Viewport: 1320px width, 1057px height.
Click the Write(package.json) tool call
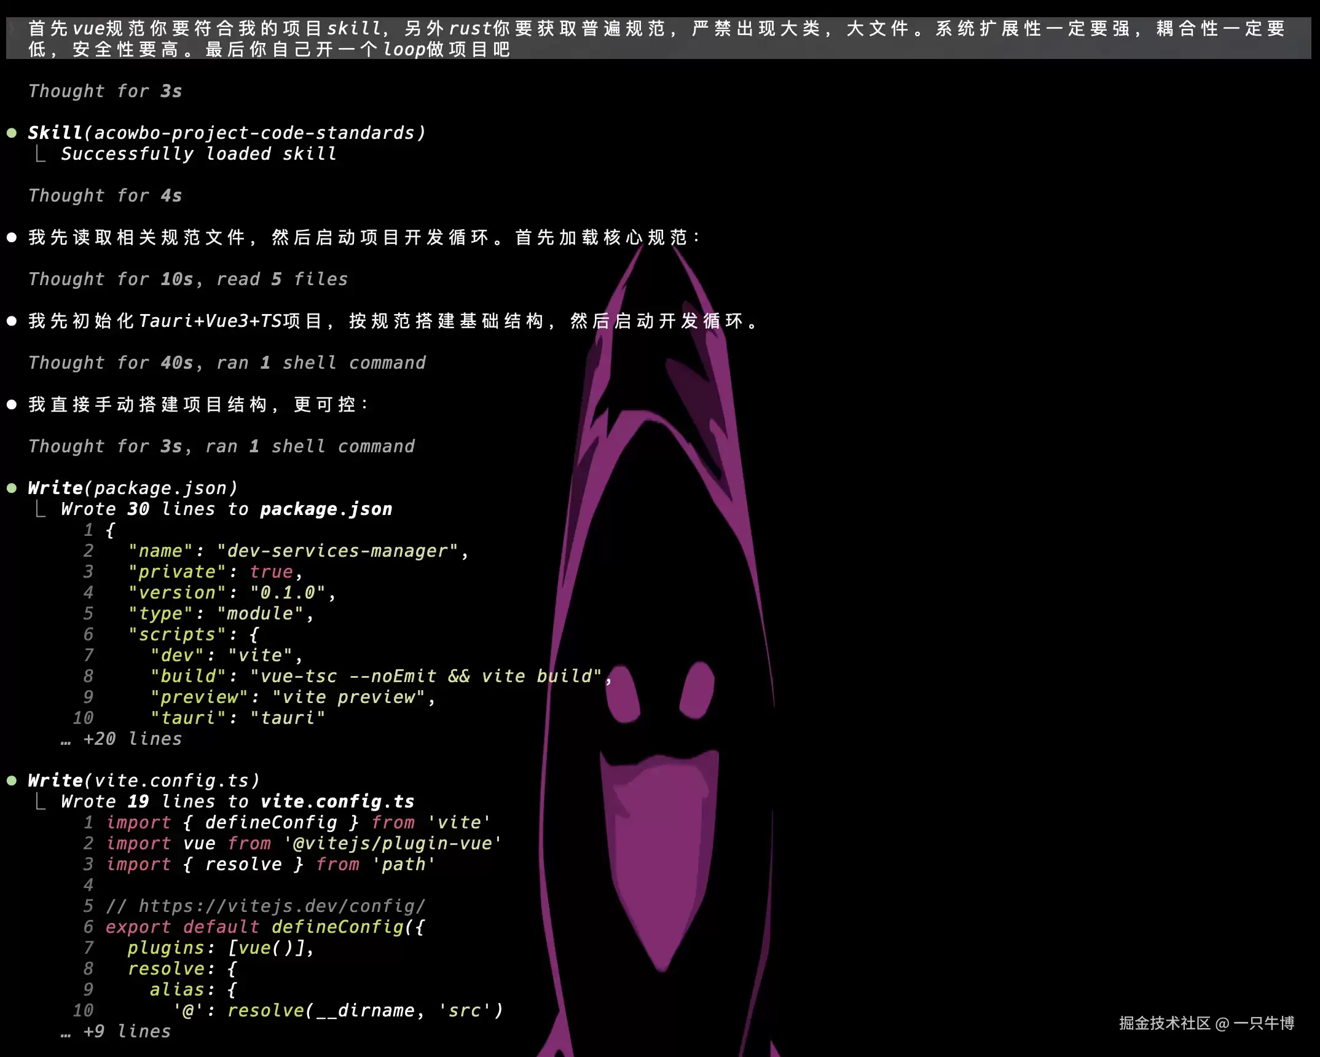coord(133,488)
